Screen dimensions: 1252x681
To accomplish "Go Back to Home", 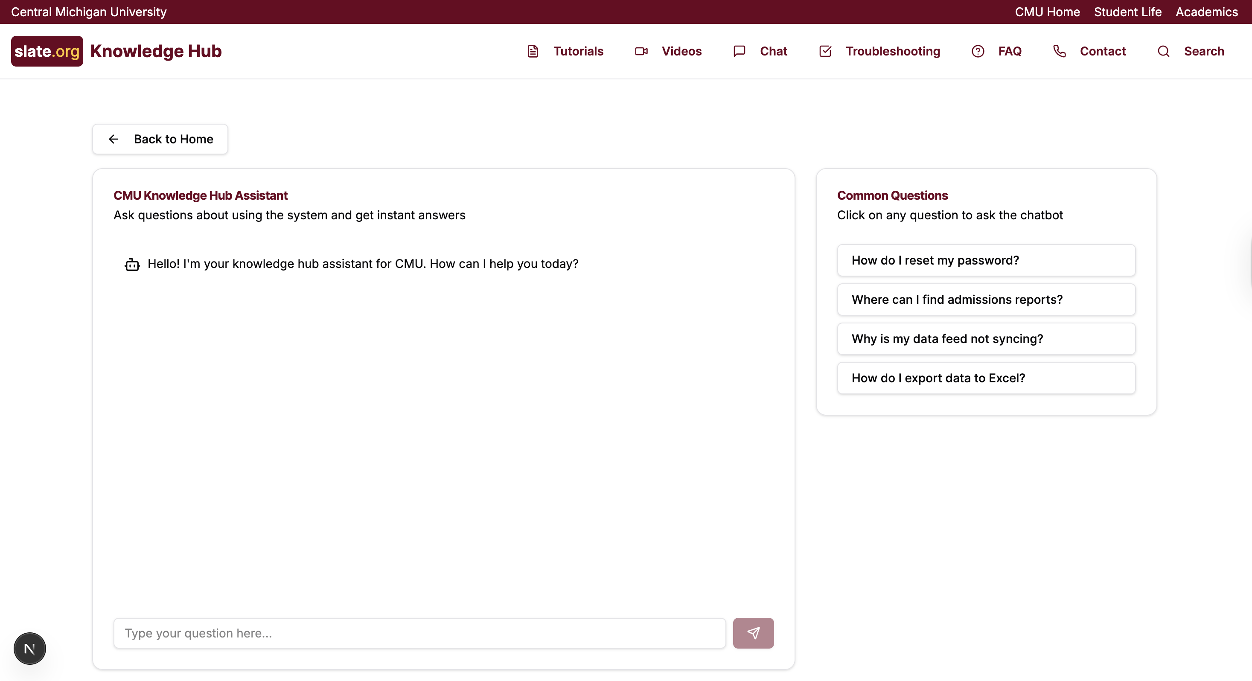I will point(160,139).
